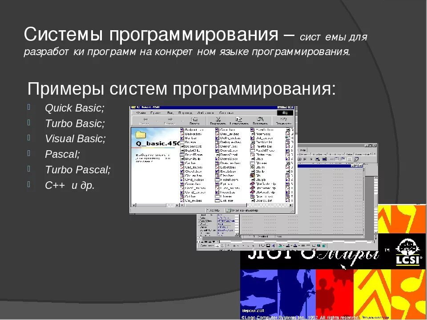This screenshot has height=320, width=427.
Task: Click the file list's horizontal scrollbar right arrow
Action: point(291,205)
